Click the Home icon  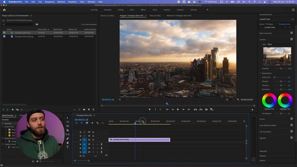click(4, 10)
